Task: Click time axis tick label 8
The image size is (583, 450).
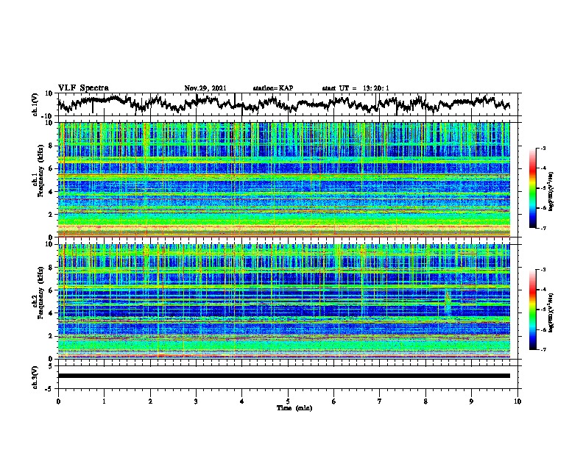Action: (x=425, y=401)
